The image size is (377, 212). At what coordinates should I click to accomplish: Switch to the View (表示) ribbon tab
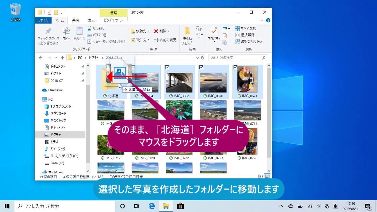click(x=91, y=20)
